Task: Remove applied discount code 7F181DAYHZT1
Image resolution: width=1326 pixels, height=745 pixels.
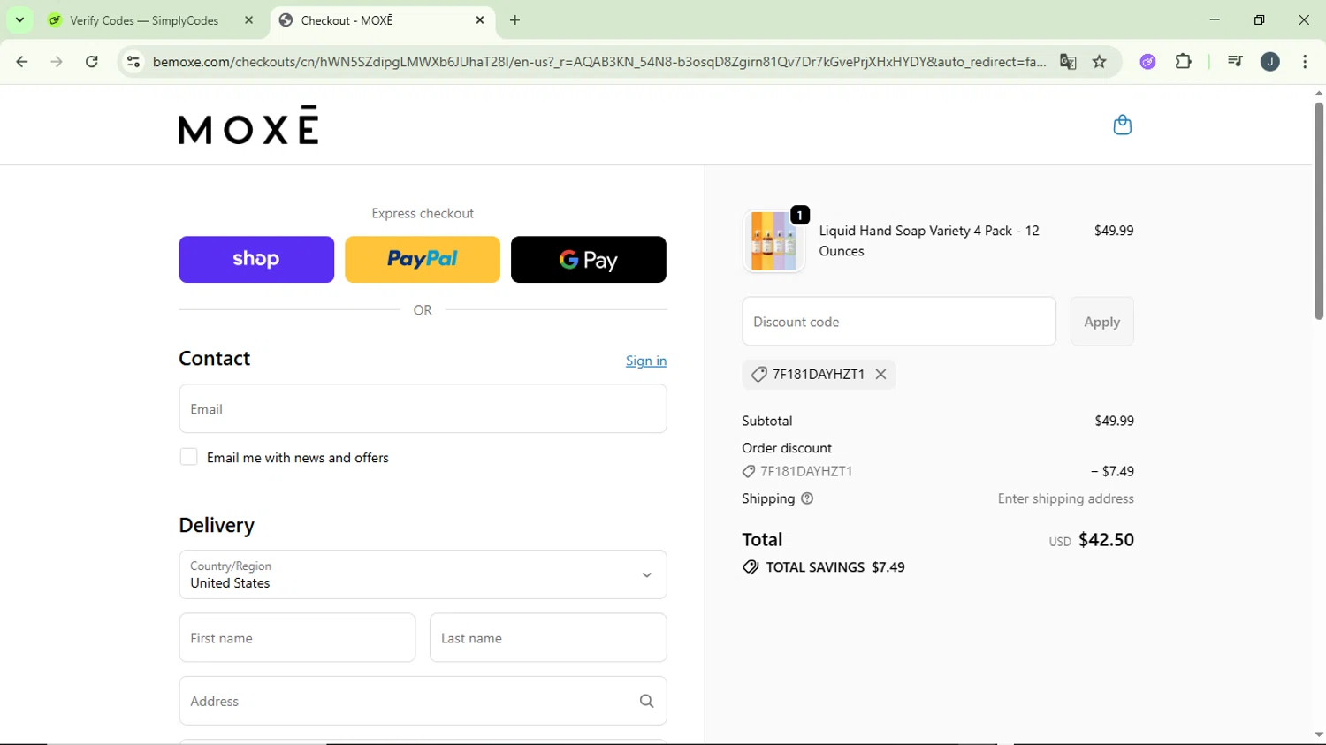Action: tap(880, 374)
